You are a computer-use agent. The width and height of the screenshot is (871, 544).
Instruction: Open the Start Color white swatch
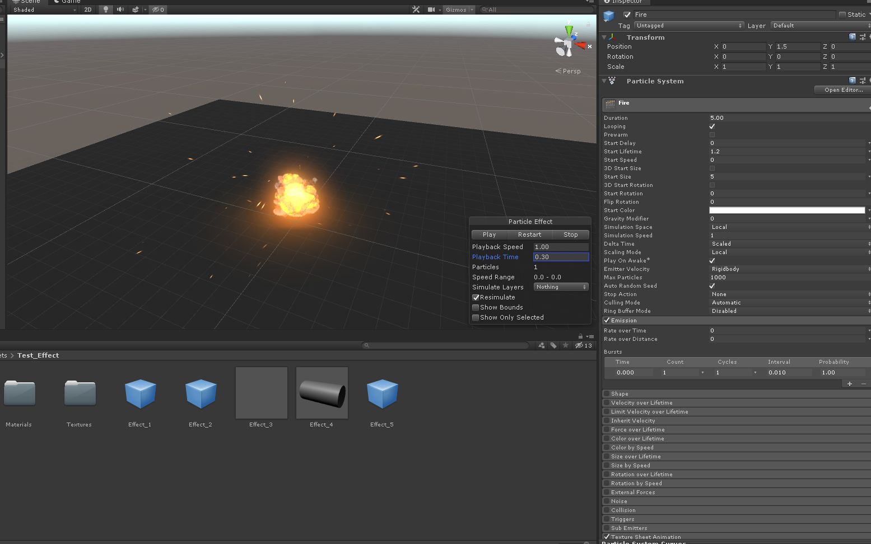click(x=787, y=210)
